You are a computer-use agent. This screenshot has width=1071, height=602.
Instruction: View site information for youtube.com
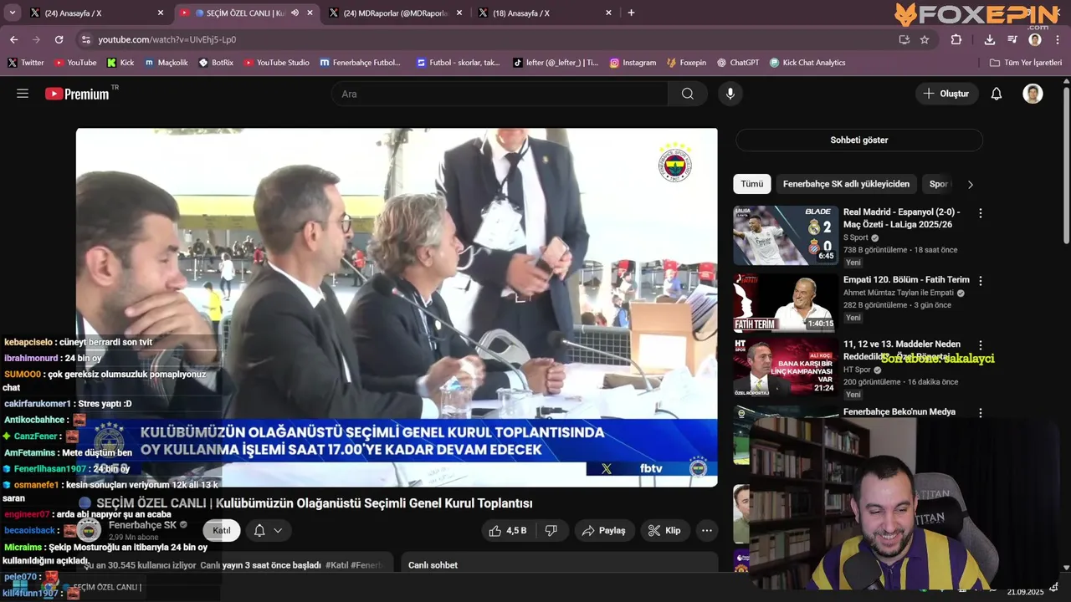pos(85,39)
